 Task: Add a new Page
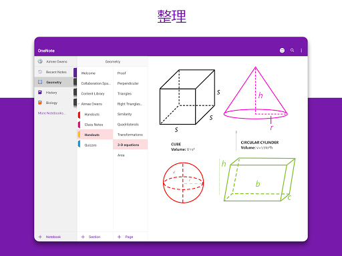[126, 237]
